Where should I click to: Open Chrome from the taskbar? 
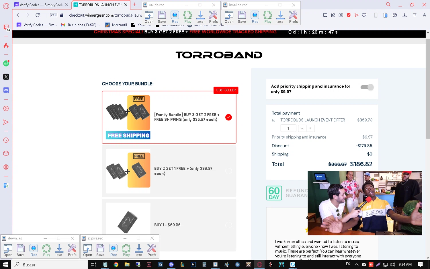(x=116, y=264)
